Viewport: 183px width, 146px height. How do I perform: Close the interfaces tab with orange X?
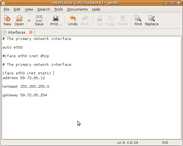pyautogui.click(x=31, y=32)
